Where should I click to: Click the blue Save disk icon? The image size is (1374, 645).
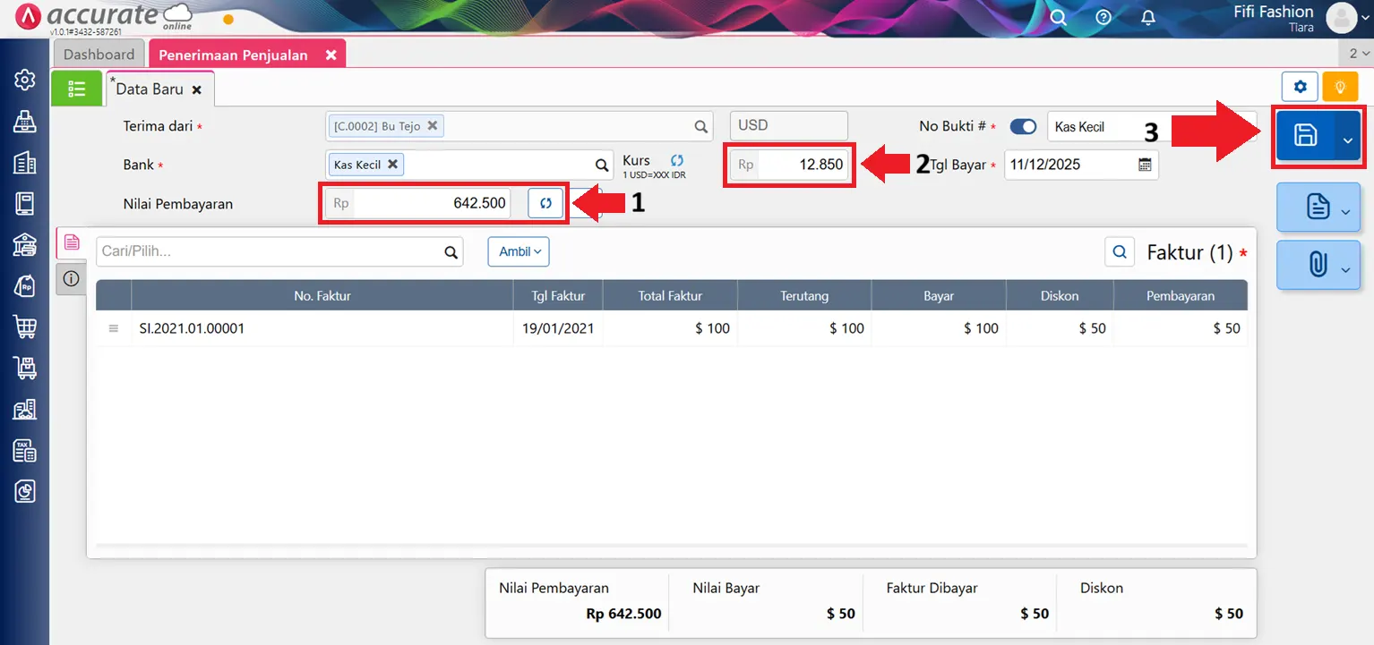coord(1305,136)
